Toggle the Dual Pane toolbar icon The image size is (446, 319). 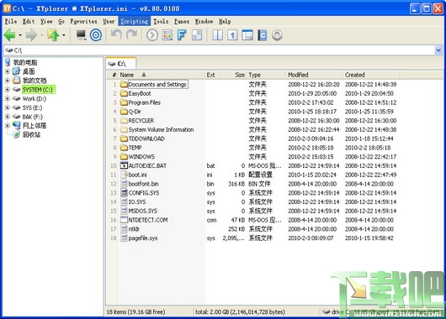(218, 35)
